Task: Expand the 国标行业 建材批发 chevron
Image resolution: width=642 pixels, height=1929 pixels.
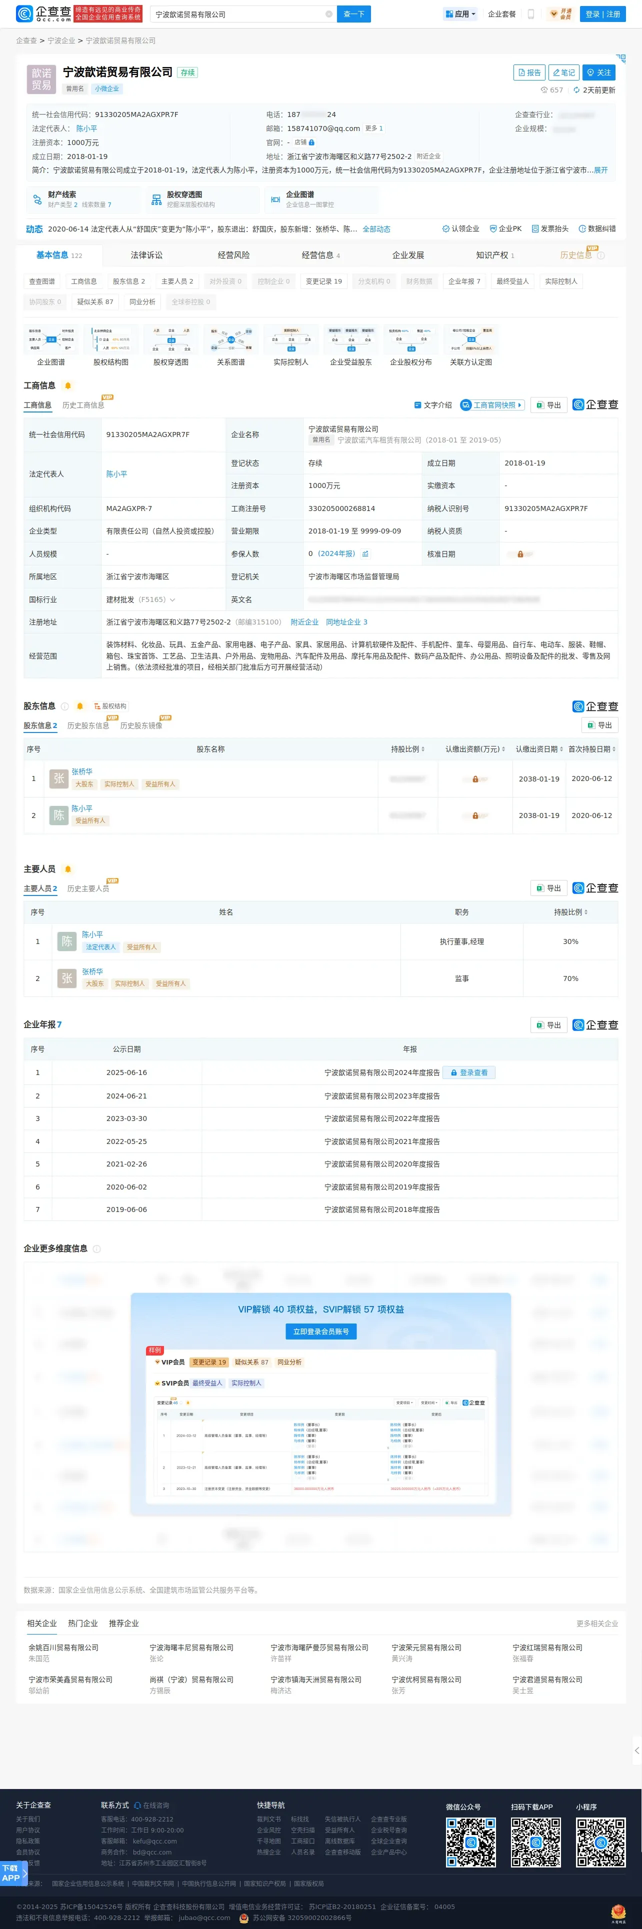Action: point(172,600)
